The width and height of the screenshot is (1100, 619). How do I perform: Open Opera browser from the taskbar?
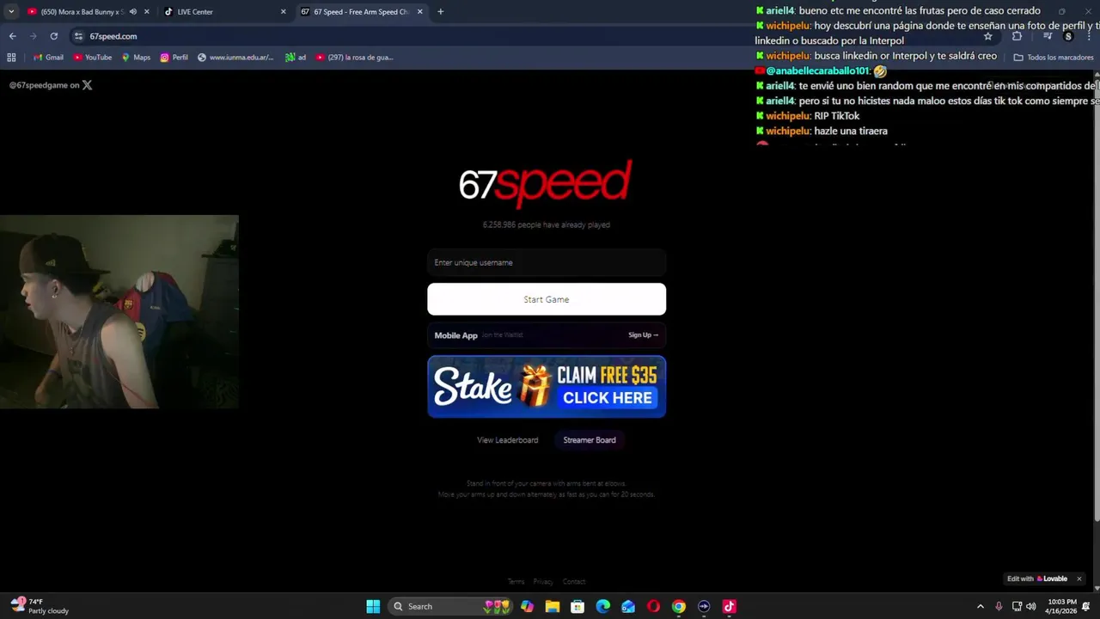click(x=653, y=606)
